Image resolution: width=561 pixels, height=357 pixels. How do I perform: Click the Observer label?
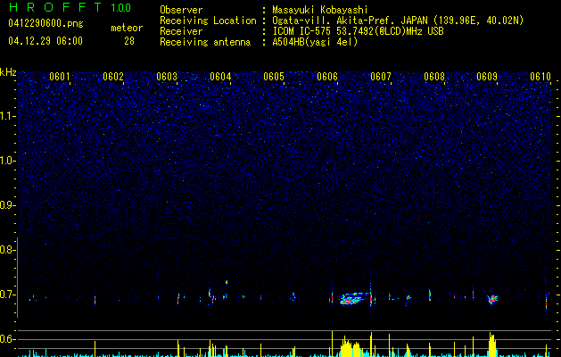(x=181, y=10)
